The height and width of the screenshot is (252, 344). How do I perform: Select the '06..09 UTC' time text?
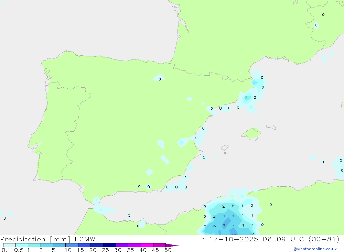click(283, 239)
